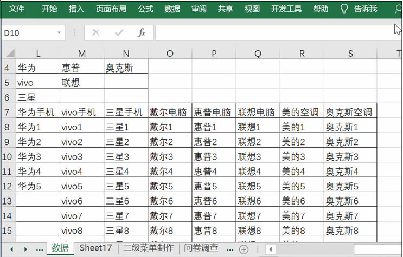
Task: Select row 7 header
Action: coord(8,112)
